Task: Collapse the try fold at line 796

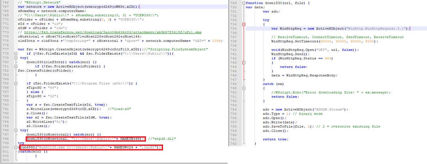Action: pos(16,130)
